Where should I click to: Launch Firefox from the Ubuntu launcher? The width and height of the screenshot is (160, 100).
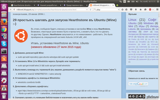tap(4, 22)
